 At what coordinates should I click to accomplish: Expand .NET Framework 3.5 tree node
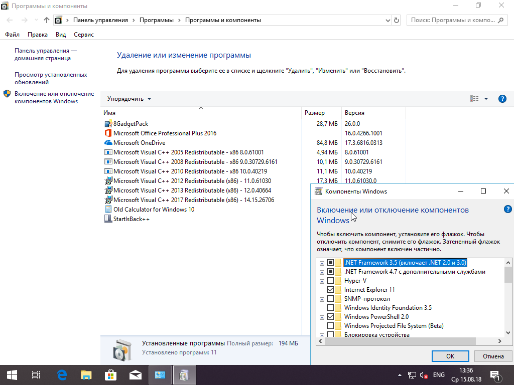(322, 263)
